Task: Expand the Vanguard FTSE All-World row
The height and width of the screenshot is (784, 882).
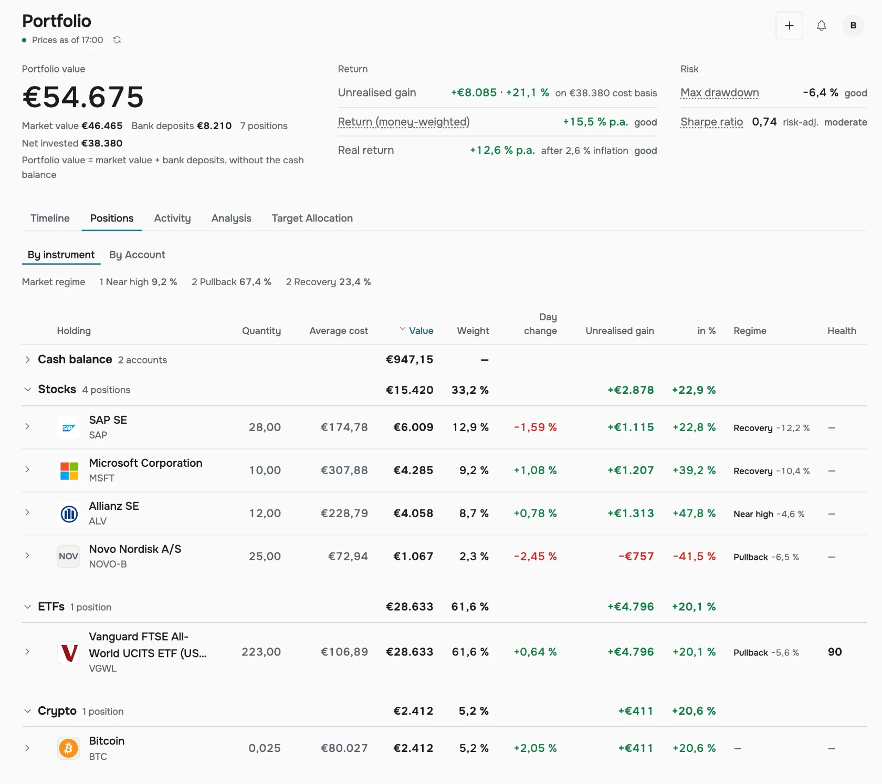Action: [x=27, y=652]
